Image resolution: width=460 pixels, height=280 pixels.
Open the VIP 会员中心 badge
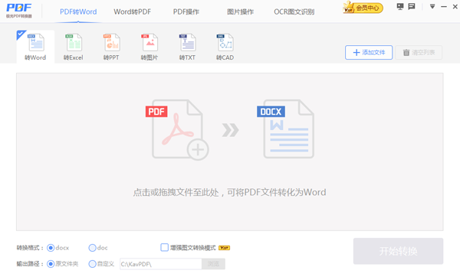(363, 8)
